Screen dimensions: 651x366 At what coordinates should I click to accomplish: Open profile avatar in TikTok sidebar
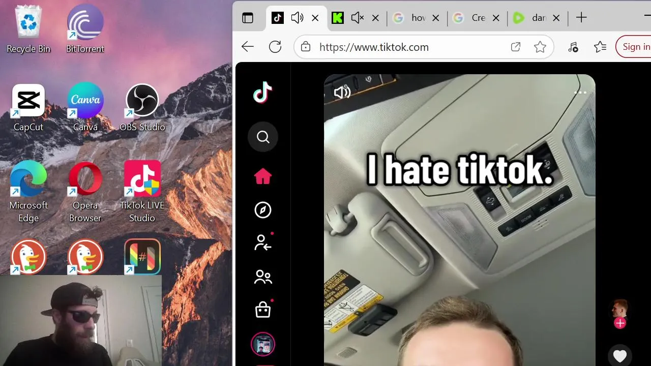click(x=263, y=345)
